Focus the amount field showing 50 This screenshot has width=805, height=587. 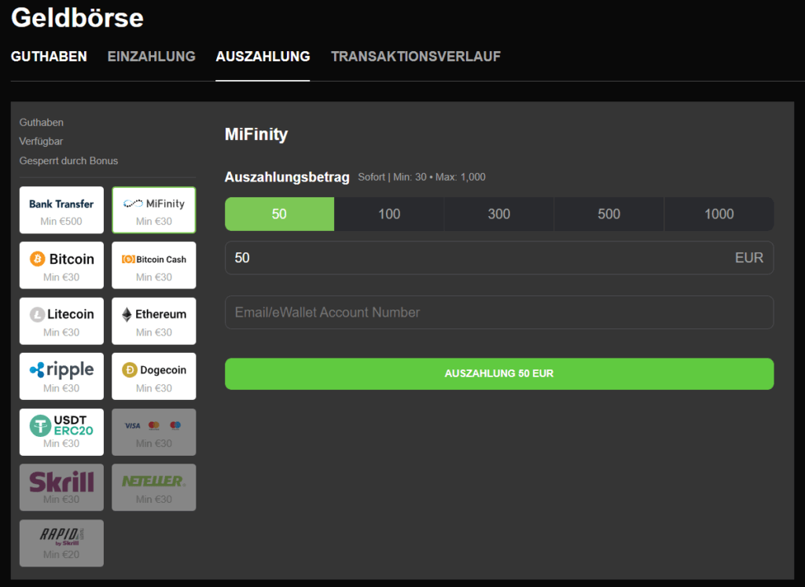[x=499, y=258]
